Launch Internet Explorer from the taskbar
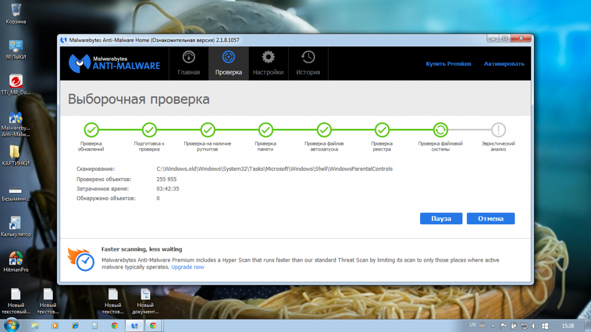The image size is (591, 332). click(x=75, y=326)
